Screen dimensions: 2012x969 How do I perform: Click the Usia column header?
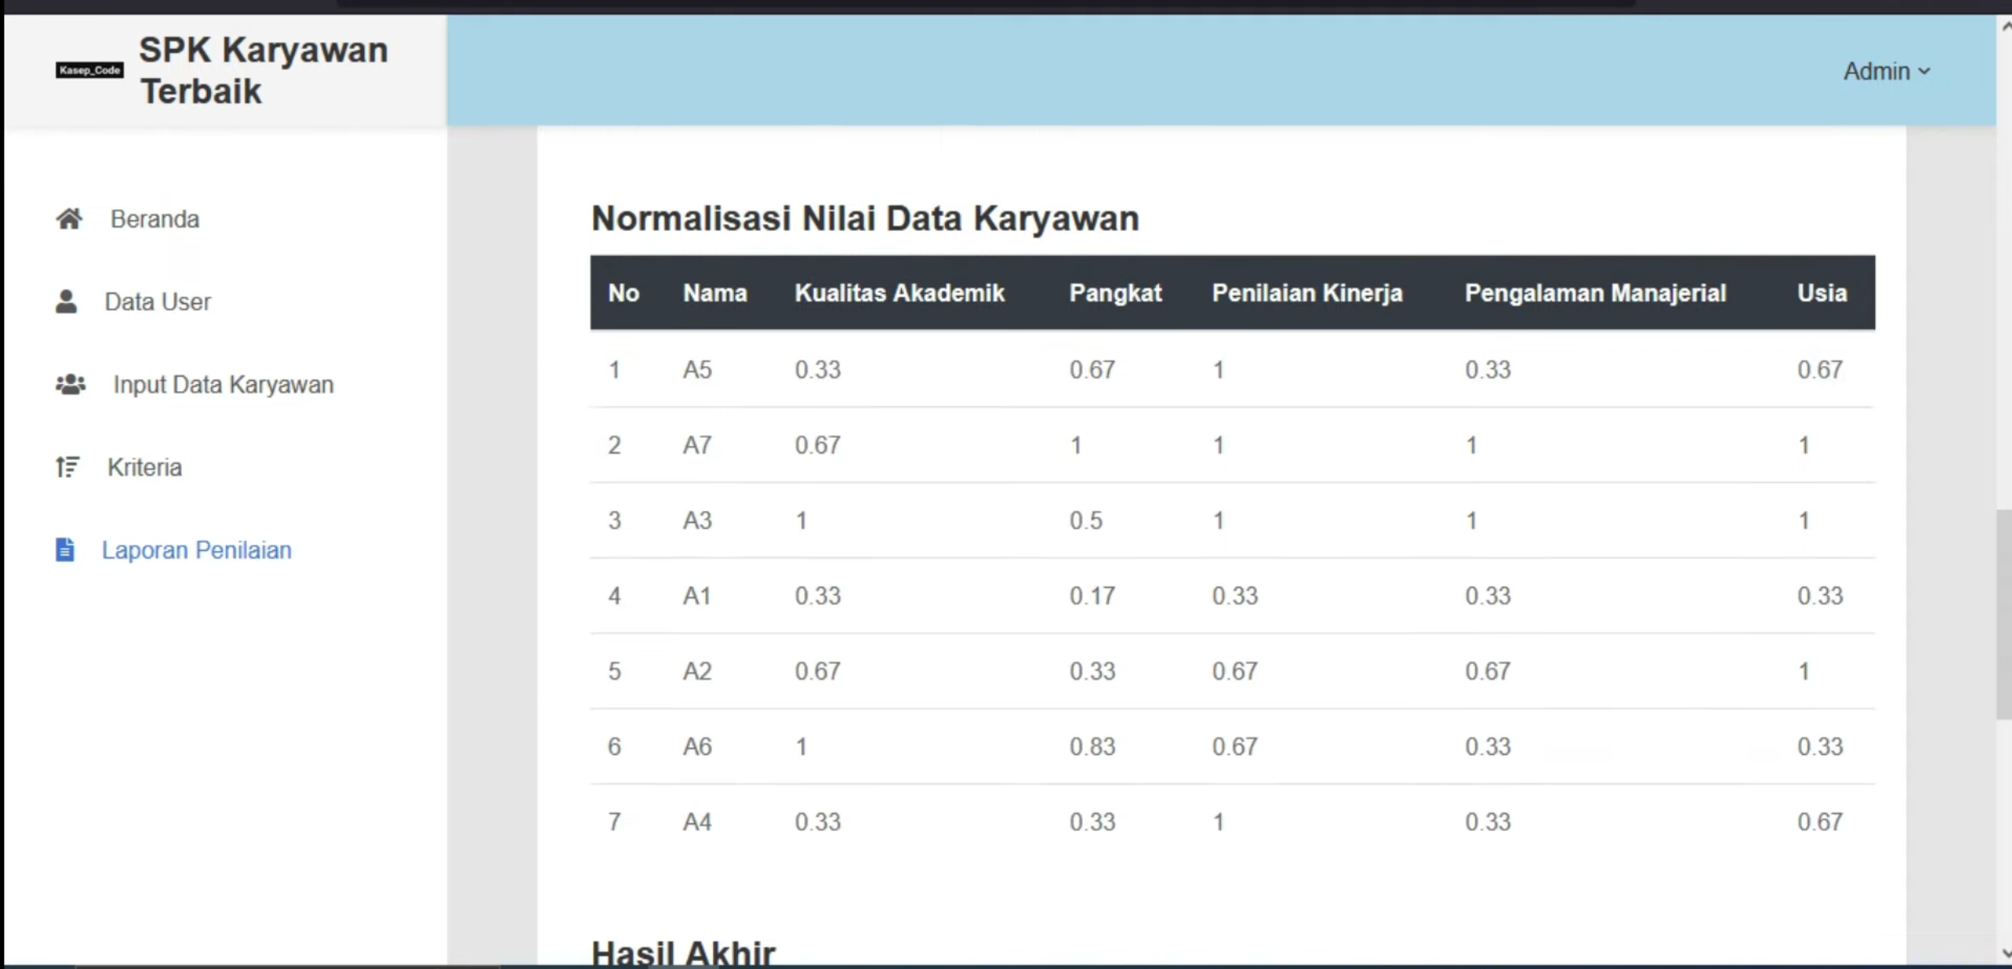click(1822, 293)
